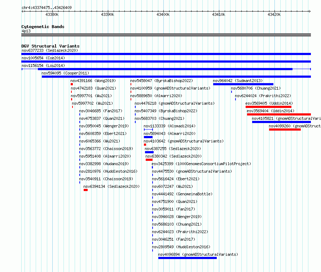The height and width of the screenshot is (272, 321).
Task: Click the nsv594095 (Cooper2011) label
Action: pos(65,73)
